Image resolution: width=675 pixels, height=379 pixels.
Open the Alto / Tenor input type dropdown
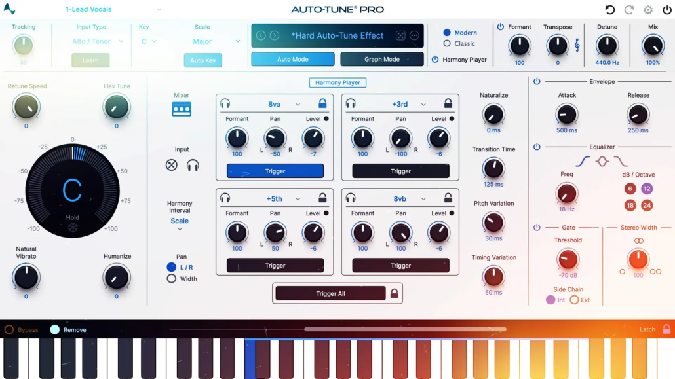[98, 41]
